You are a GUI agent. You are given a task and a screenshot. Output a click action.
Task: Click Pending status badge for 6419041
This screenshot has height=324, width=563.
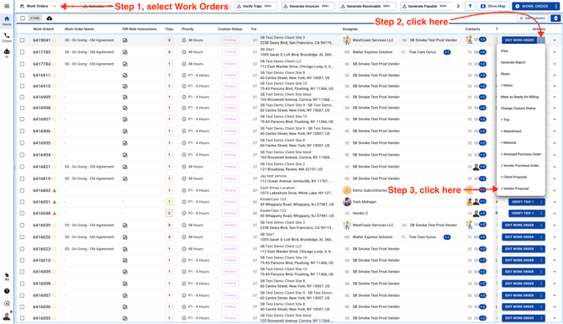(230, 40)
